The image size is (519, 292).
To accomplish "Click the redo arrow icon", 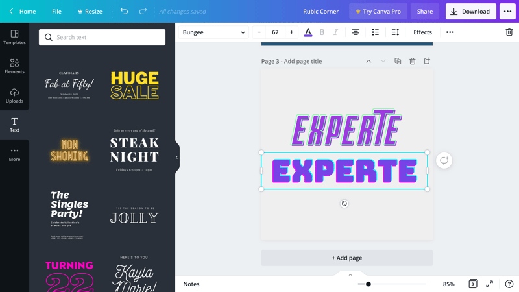I will 143,11.
